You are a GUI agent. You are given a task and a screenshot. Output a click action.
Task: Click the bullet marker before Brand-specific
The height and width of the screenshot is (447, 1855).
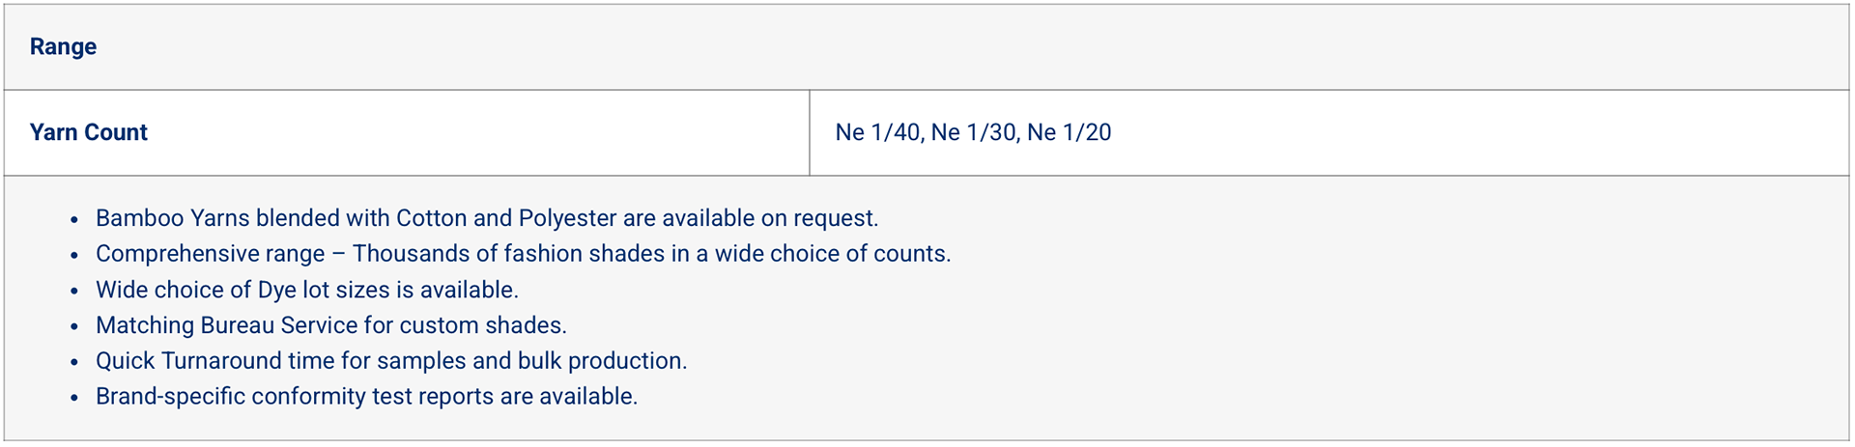(x=74, y=399)
